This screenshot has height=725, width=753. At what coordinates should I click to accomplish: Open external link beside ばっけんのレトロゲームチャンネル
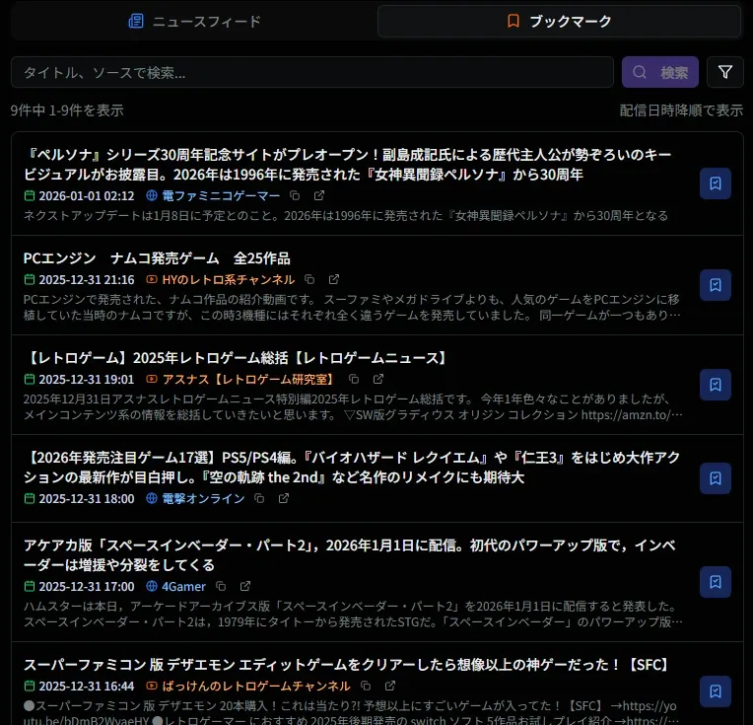(x=390, y=686)
